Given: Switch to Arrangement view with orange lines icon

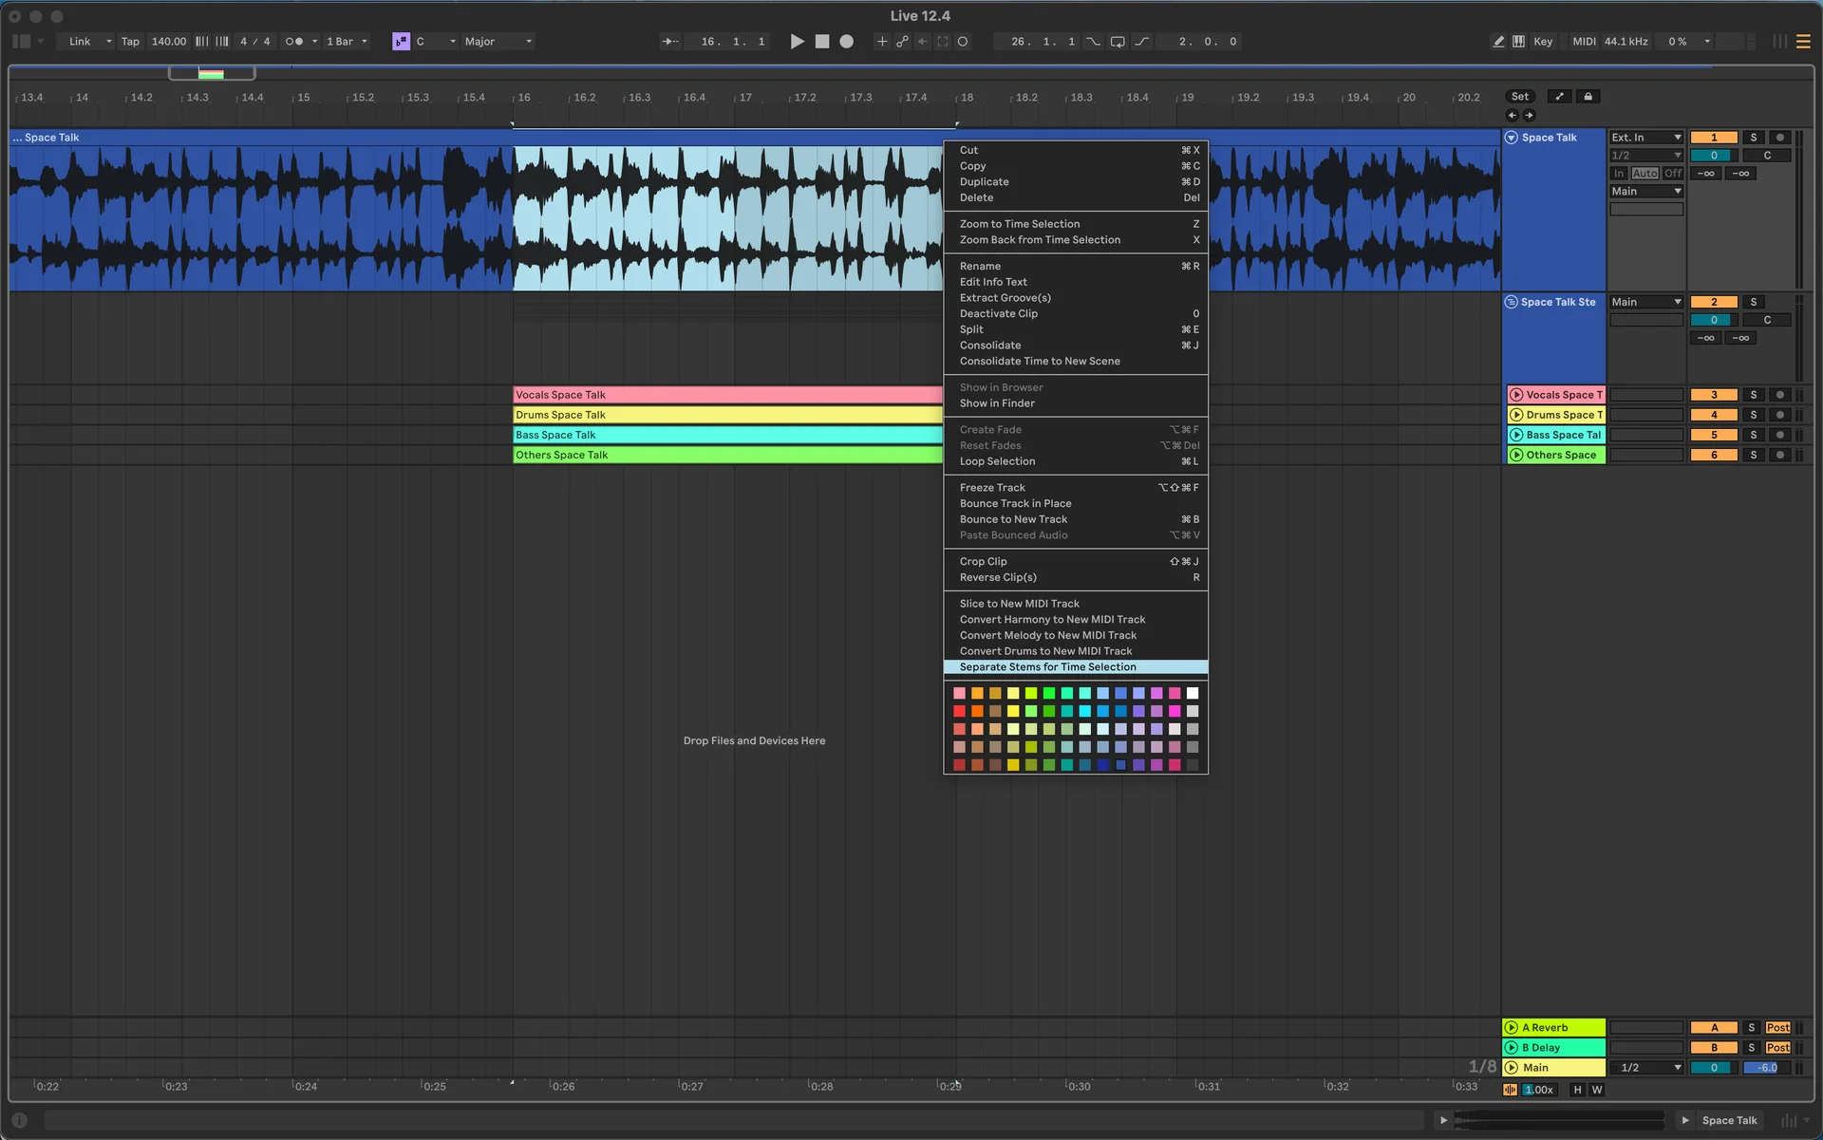Looking at the screenshot, I should pos(1803,42).
